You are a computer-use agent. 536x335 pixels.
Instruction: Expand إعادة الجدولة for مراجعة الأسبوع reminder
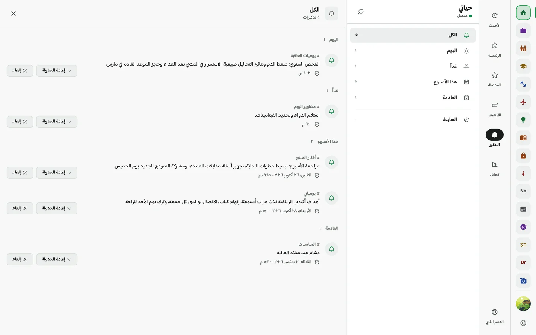pos(57,173)
